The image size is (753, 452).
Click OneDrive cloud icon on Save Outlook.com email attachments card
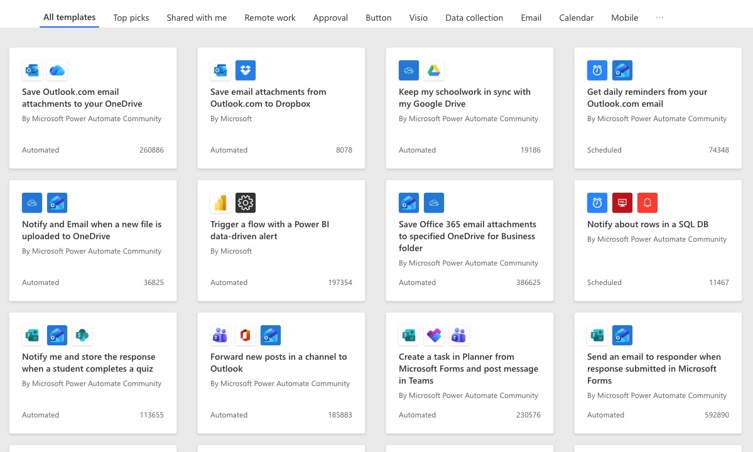click(57, 70)
